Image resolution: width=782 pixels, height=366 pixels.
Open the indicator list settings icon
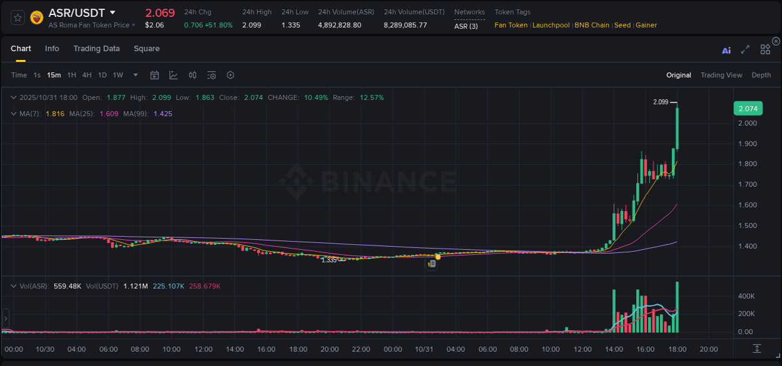tap(211, 74)
